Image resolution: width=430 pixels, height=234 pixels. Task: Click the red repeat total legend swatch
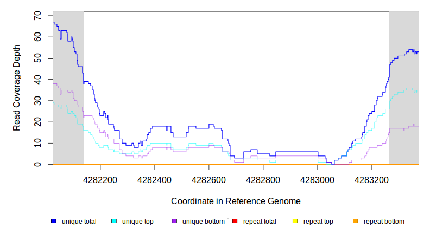click(x=235, y=221)
